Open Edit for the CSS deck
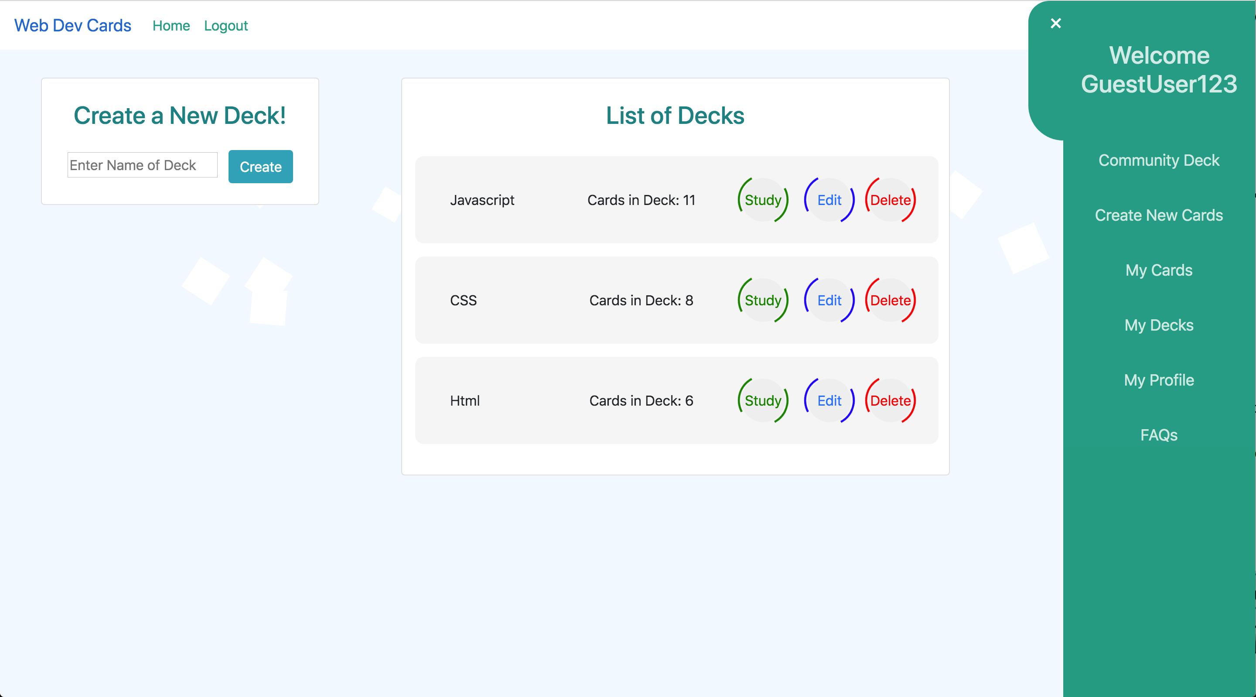1256x697 pixels. pos(829,301)
